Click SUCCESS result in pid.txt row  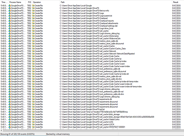click(x=176, y=109)
